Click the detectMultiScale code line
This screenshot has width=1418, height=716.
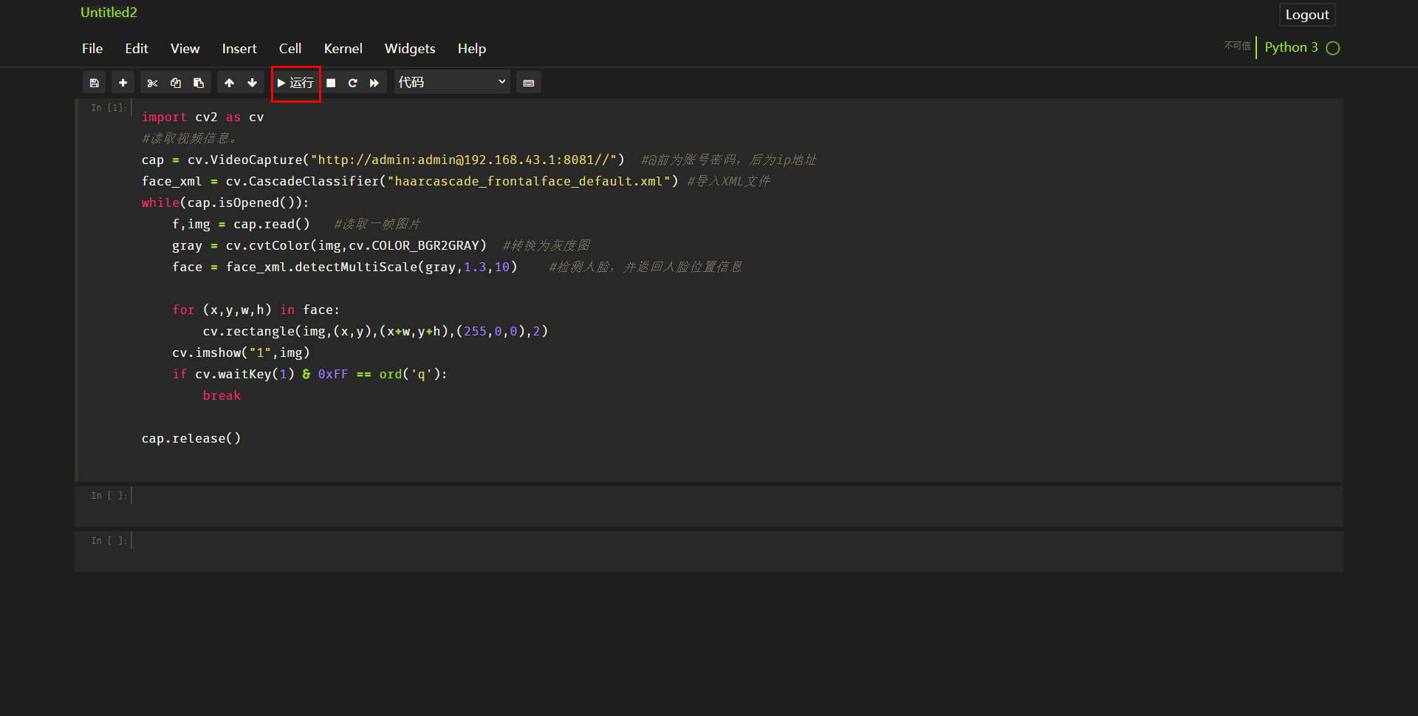[x=344, y=267]
